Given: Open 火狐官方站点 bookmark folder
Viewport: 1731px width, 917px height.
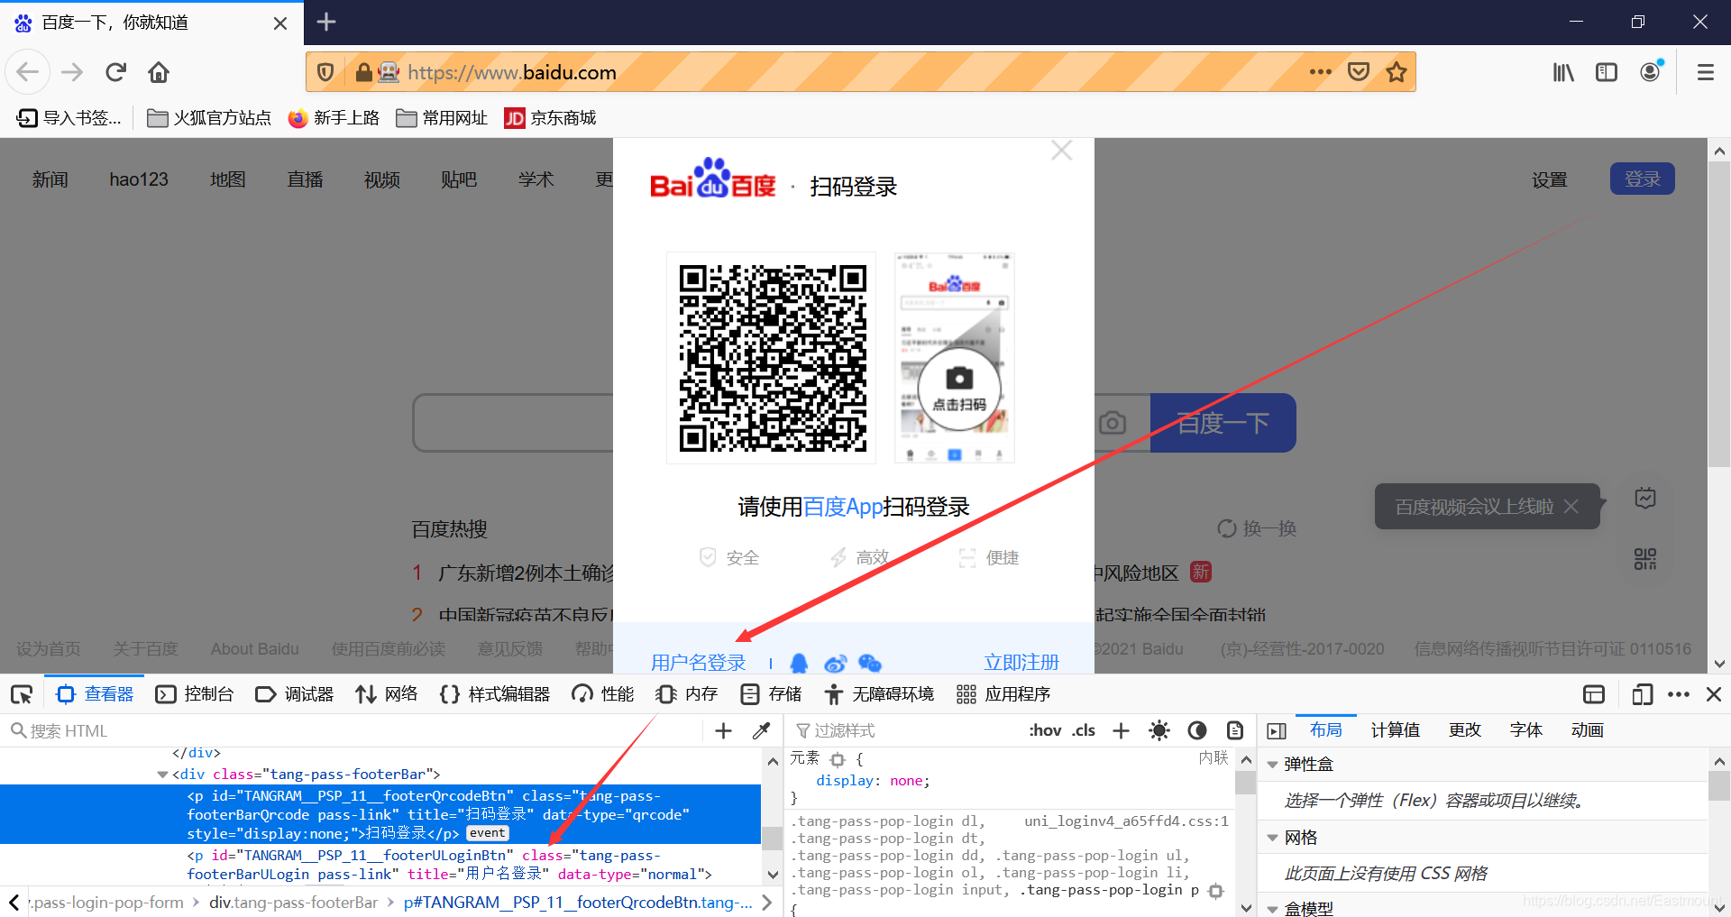Looking at the screenshot, I should [209, 118].
